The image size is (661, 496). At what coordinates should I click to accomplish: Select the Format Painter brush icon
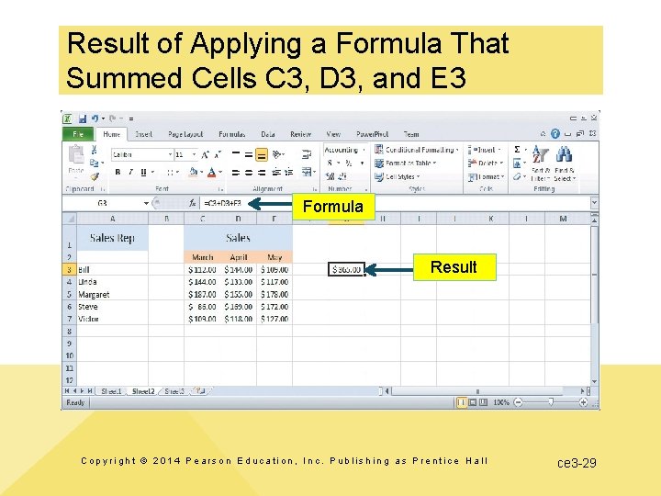(x=95, y=176)
